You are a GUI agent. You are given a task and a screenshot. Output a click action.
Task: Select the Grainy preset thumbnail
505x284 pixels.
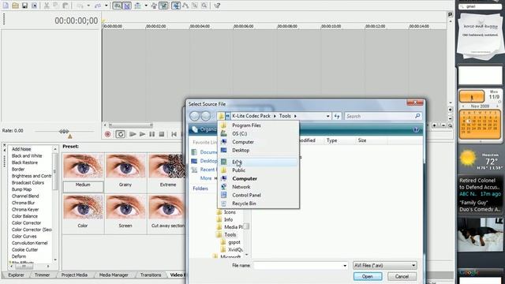coord(125,166)
